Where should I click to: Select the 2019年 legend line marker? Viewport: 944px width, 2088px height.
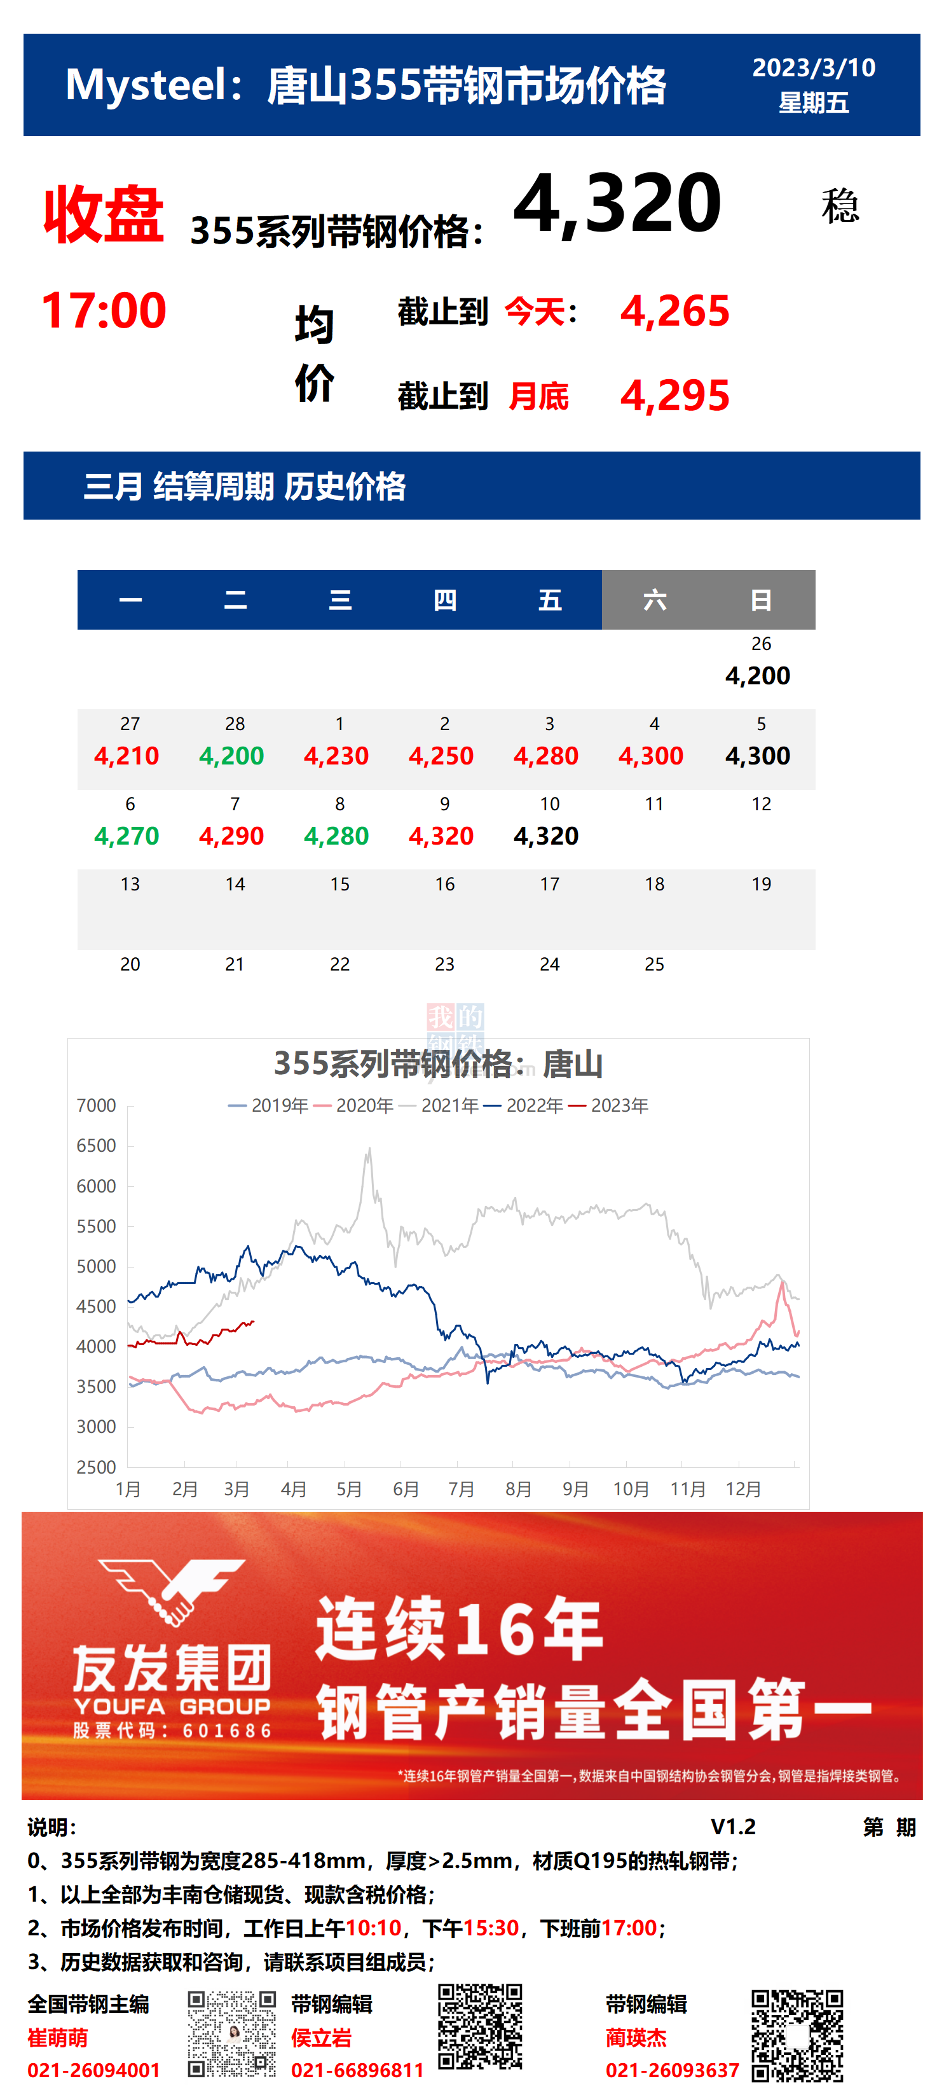click(237, 1105)
